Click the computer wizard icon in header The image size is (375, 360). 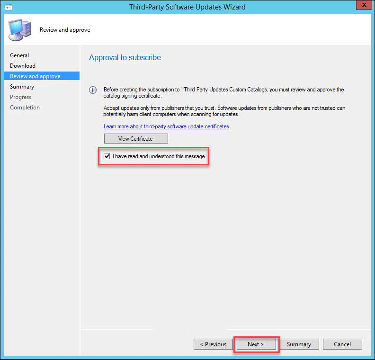(19, 30)
